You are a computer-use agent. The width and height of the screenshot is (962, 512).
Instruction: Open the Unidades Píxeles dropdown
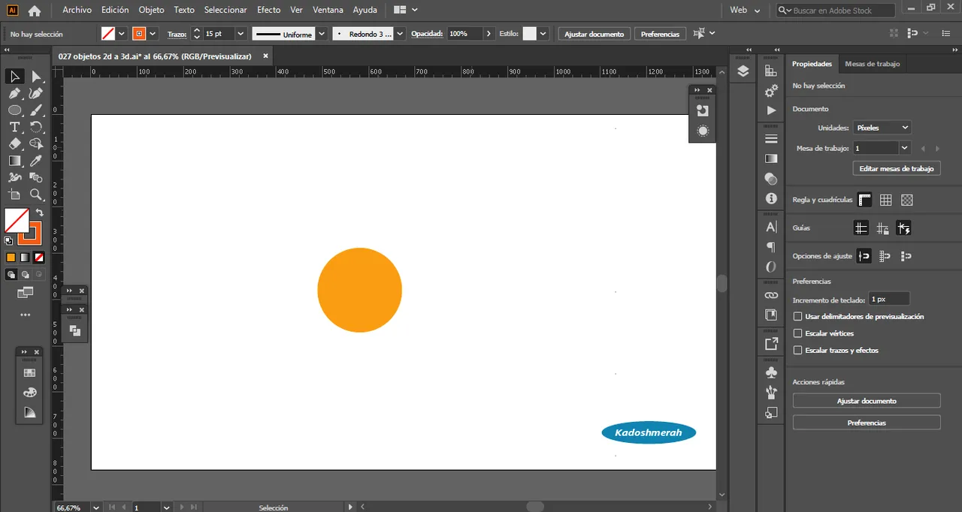882,128
